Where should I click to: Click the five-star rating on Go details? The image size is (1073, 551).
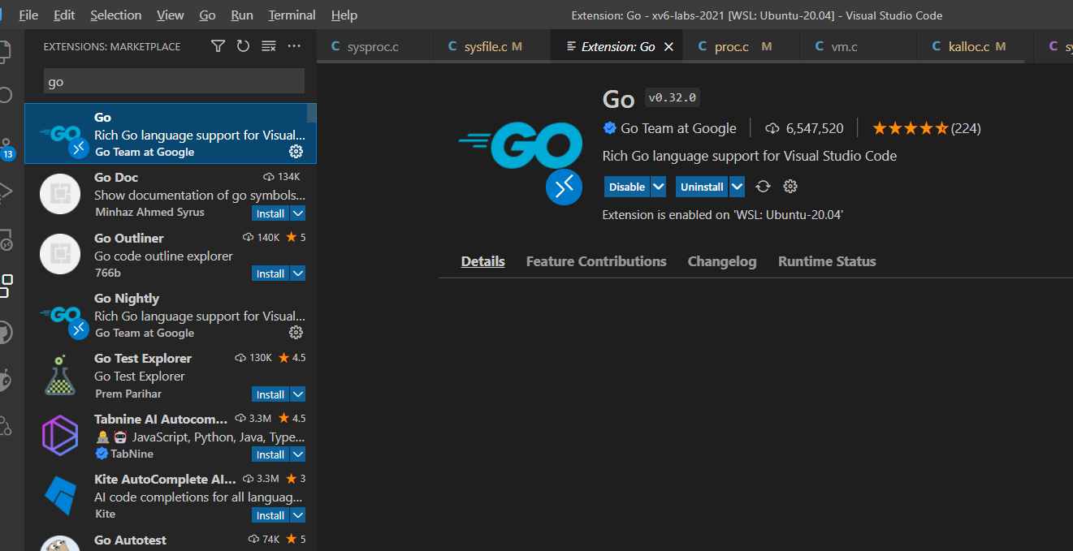pos(910,128)
